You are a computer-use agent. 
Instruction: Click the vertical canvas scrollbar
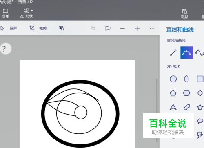point(157,110)
